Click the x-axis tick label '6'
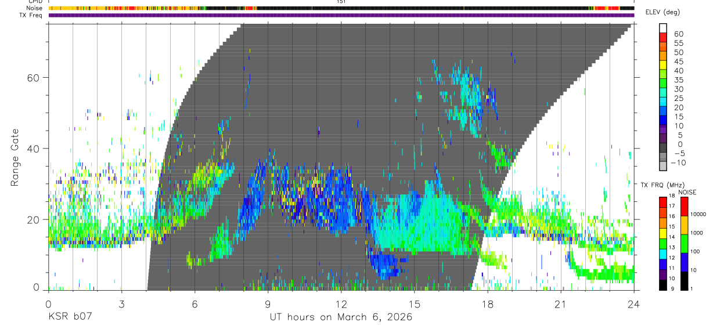The height and width of the screenshot is (329, 713). tap(195, 304)
